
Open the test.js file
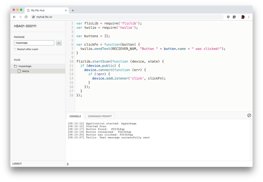pyautogui.click(x=26, y=71)
